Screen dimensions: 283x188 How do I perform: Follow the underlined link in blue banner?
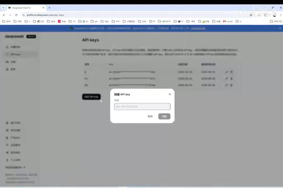coord(198,28)
